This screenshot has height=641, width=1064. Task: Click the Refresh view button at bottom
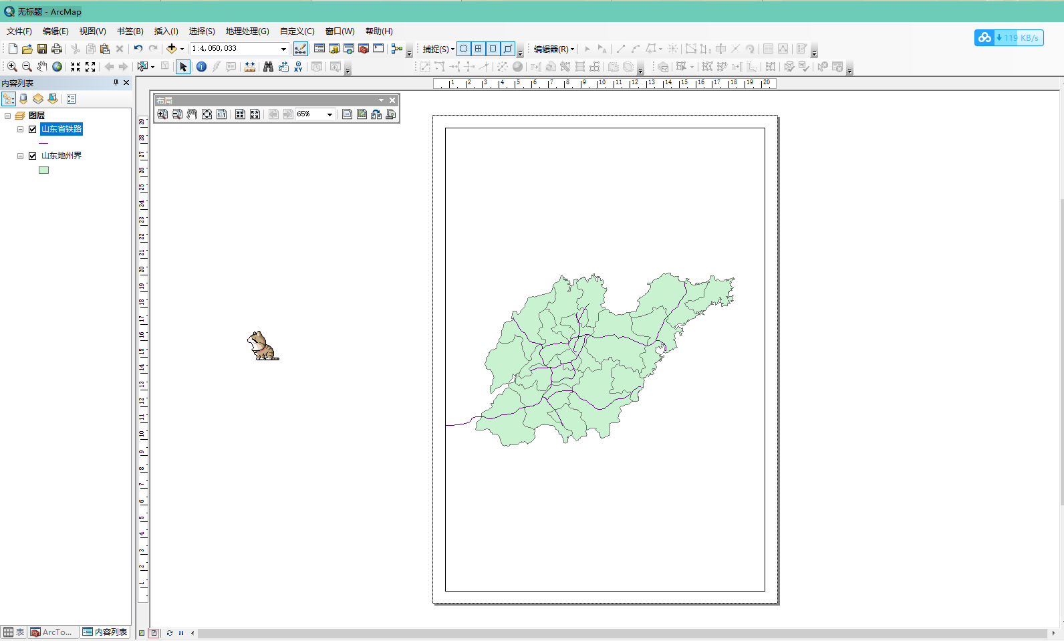pyautogui.click(x=170, y=633)
